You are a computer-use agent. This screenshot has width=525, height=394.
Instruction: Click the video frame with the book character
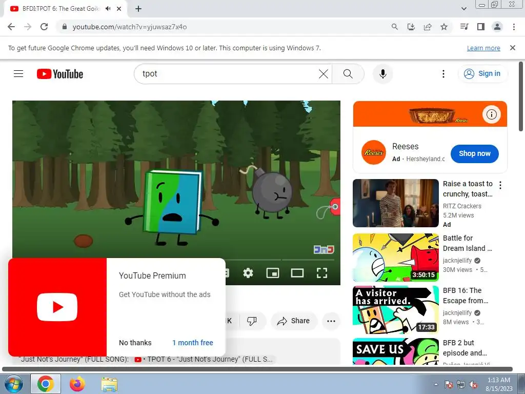176,179
